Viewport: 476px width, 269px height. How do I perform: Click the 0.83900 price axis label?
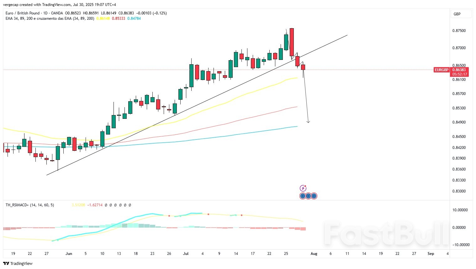(459, 158)
